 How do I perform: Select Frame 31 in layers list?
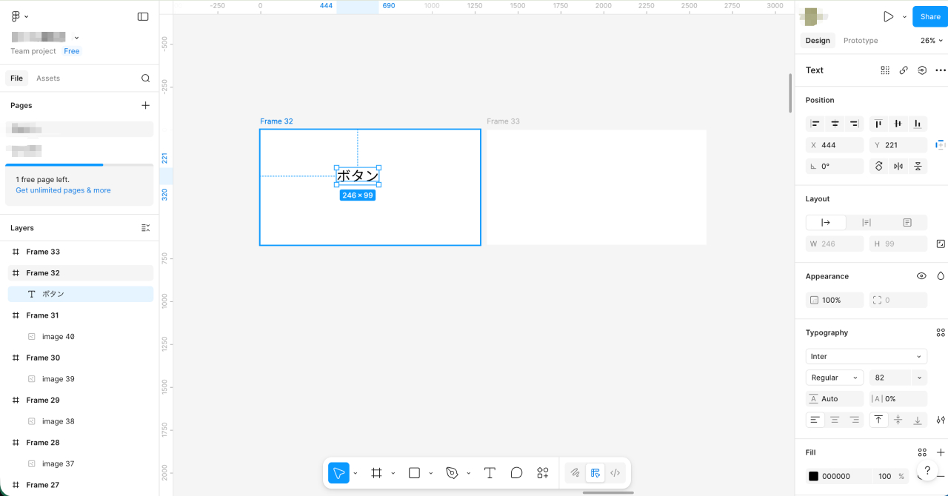coord(42,315)
